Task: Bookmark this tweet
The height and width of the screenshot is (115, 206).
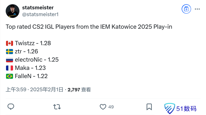Action: tap(149, 107)
